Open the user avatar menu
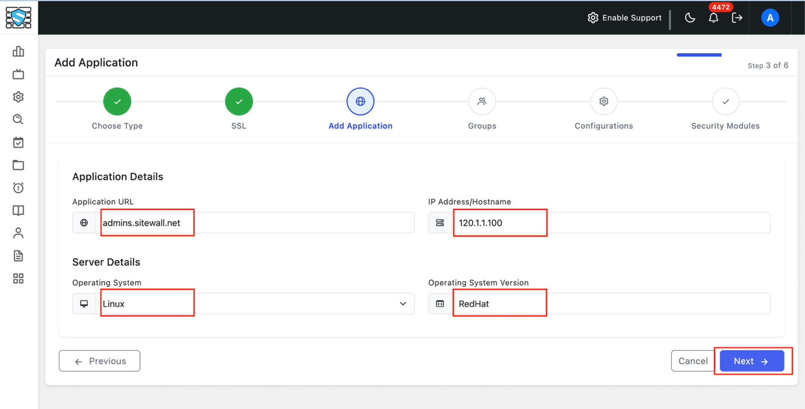Image resolution: width=805 pixels, height=409 pixels. point(770,18)
